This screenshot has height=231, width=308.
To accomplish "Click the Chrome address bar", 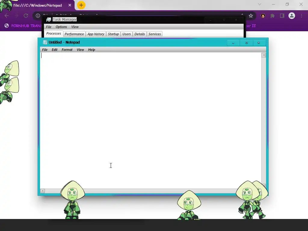I will 144,16.
